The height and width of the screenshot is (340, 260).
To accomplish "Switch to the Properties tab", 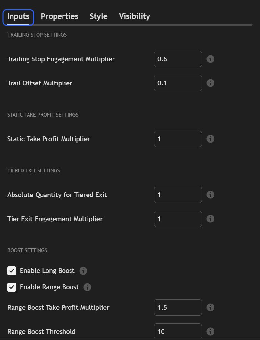I will (x=59, y=16).
